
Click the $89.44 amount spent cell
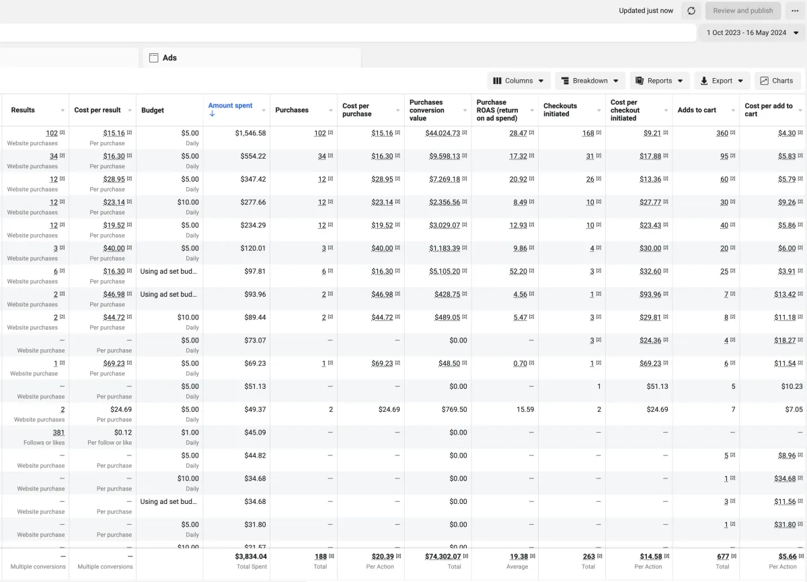255,318
